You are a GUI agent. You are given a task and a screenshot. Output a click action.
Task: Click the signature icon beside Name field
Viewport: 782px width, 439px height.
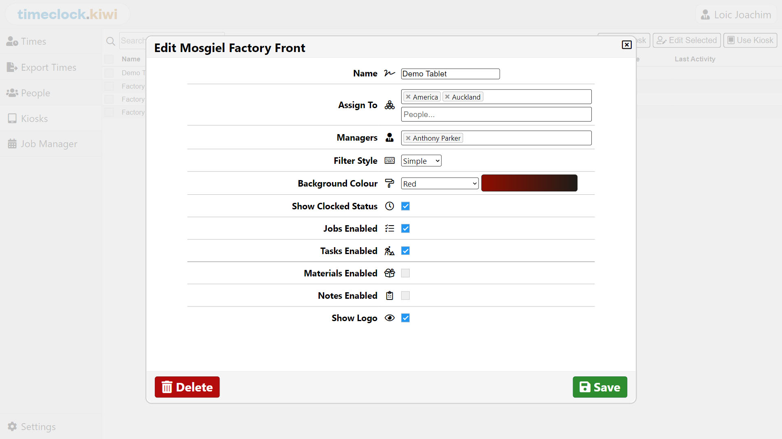point(389,73)
